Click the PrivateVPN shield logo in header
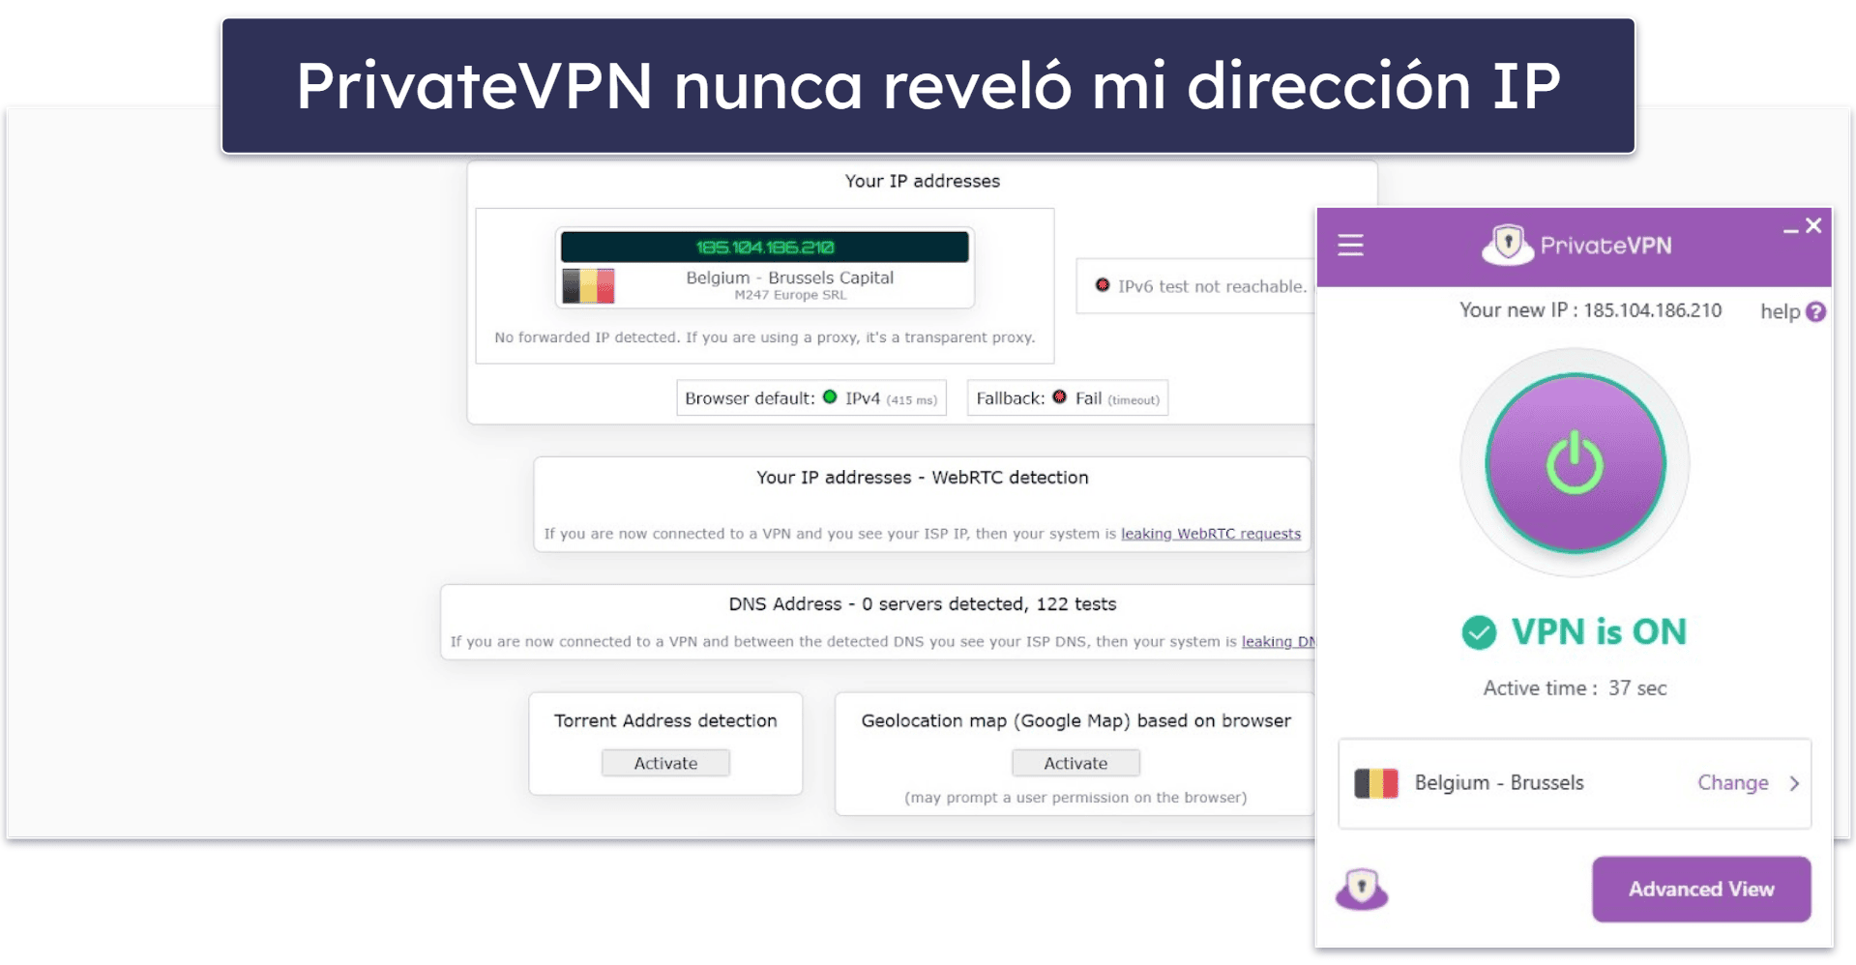 1507,245
